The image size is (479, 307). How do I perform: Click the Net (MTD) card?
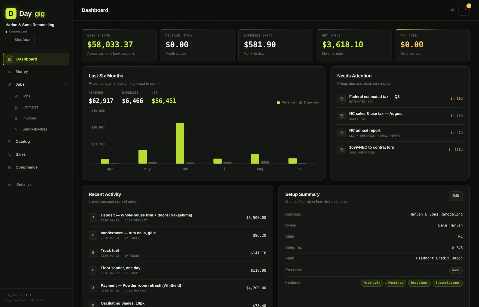click(x=354, y=45)
